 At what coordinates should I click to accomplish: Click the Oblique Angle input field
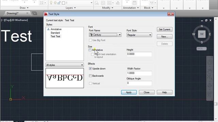pyautogui.click(x=139, y=83)
